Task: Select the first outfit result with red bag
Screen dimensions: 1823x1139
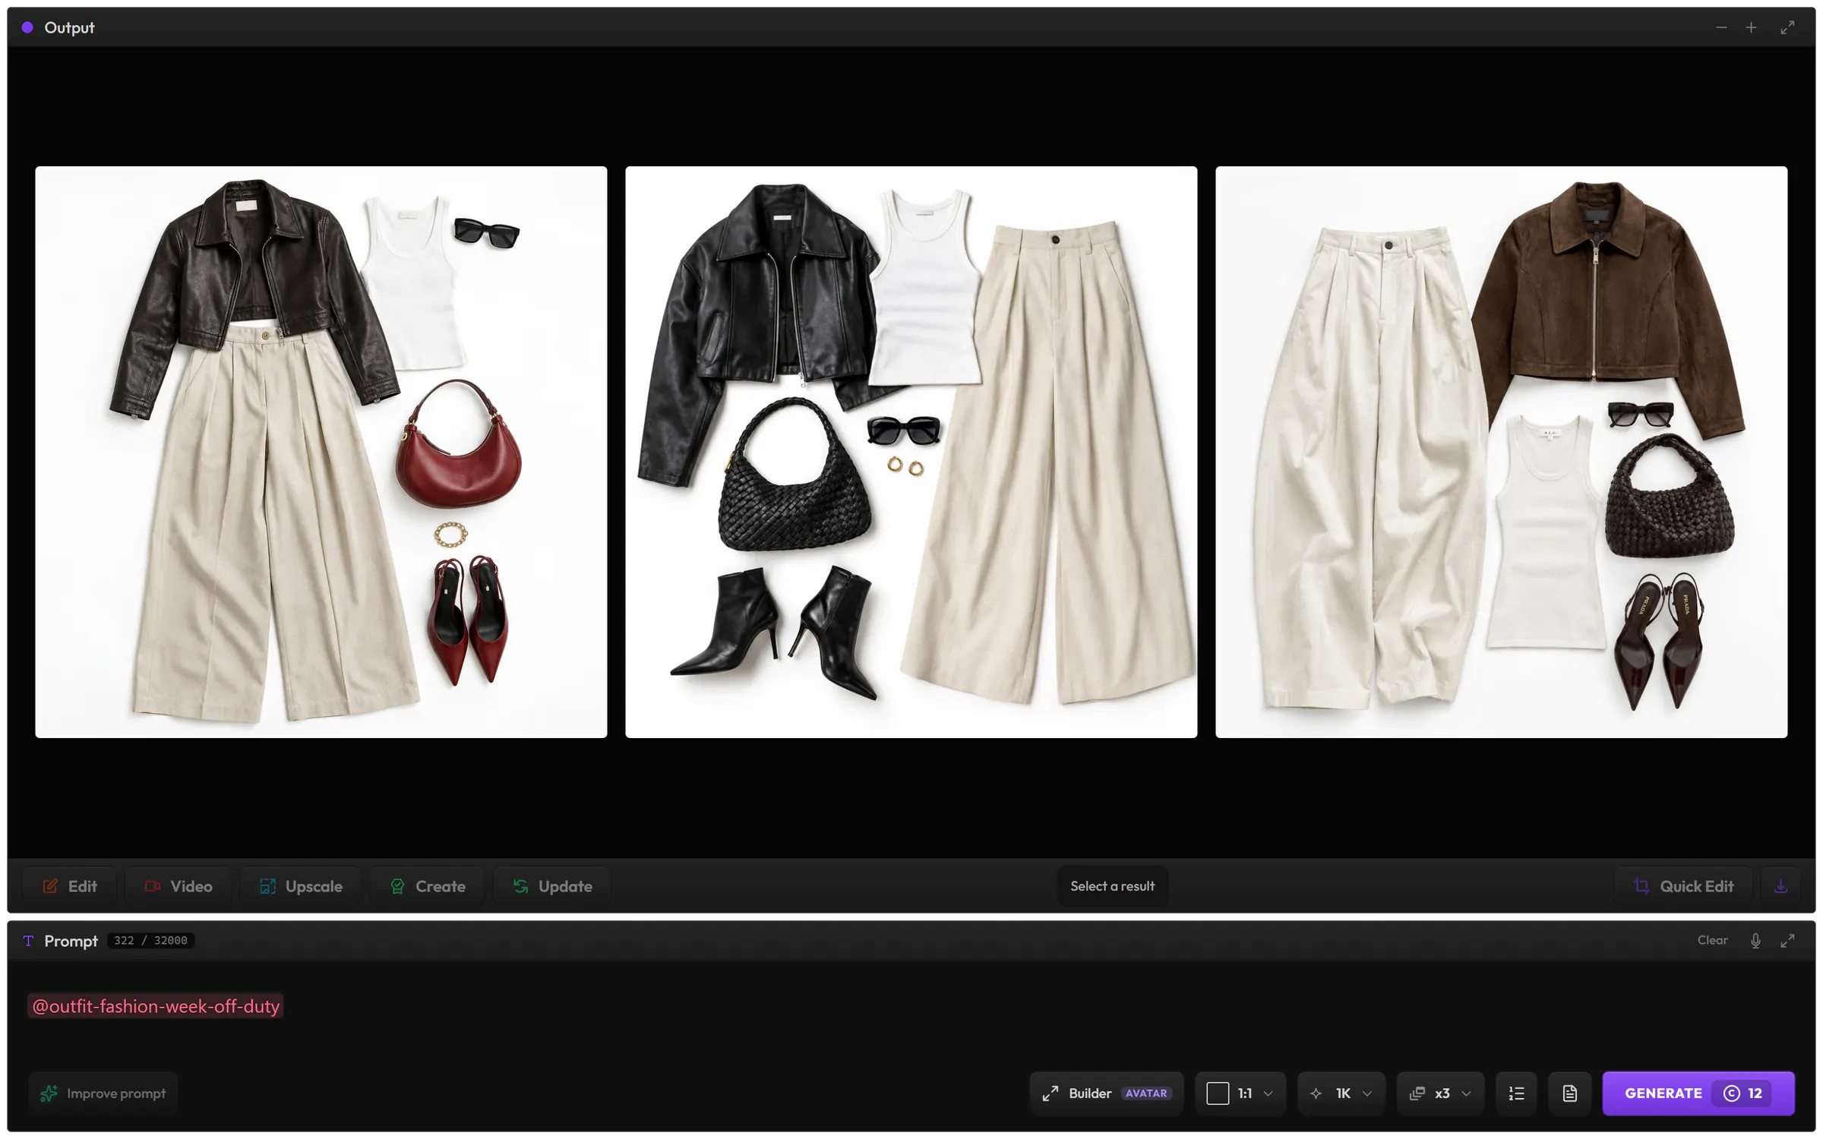Action: point(321,452)
